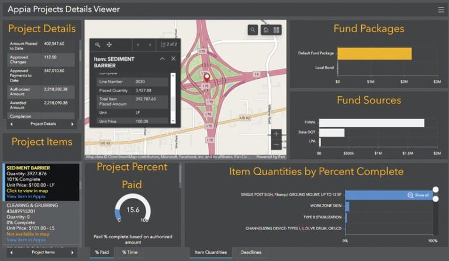
Task: Click the 'Not available in map' text
Action: coord(28,234)
